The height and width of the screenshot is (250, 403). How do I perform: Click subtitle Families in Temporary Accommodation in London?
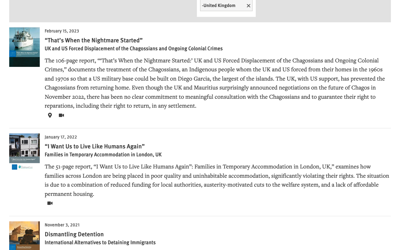[103, 154]
